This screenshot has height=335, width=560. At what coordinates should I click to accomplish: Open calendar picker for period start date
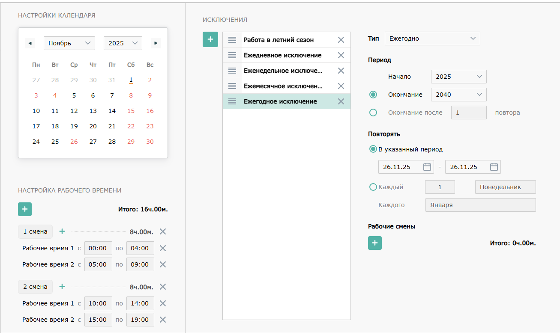point(427,167)
